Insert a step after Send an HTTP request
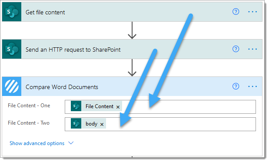269x162 pixels. point(132,68)
